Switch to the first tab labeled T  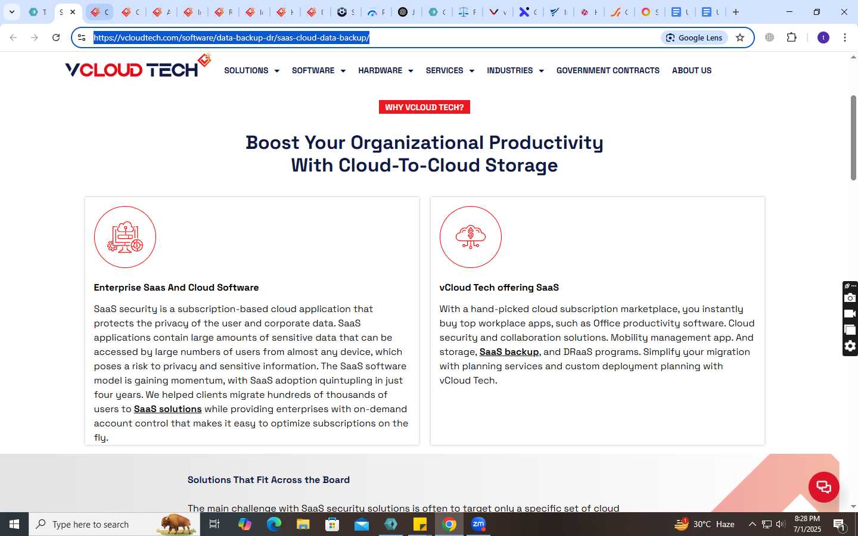[38, 12]
